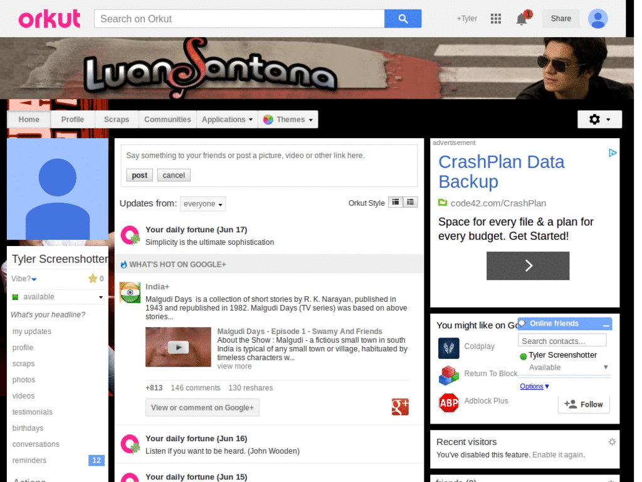Click the reminders count badge 12

point(97,460)
